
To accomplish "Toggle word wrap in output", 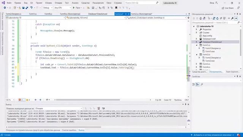I will (103, 108).
